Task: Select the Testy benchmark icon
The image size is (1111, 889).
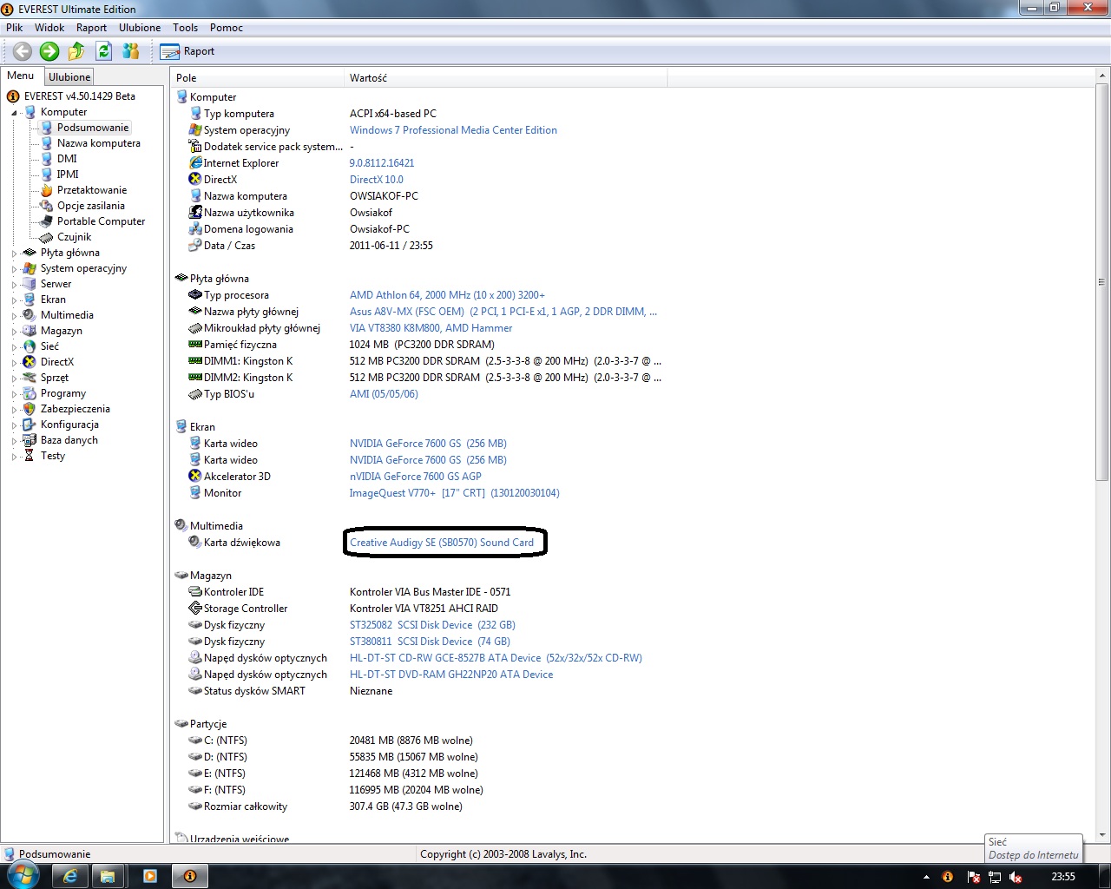Action: pyautogui.click(x=30, y=456)
